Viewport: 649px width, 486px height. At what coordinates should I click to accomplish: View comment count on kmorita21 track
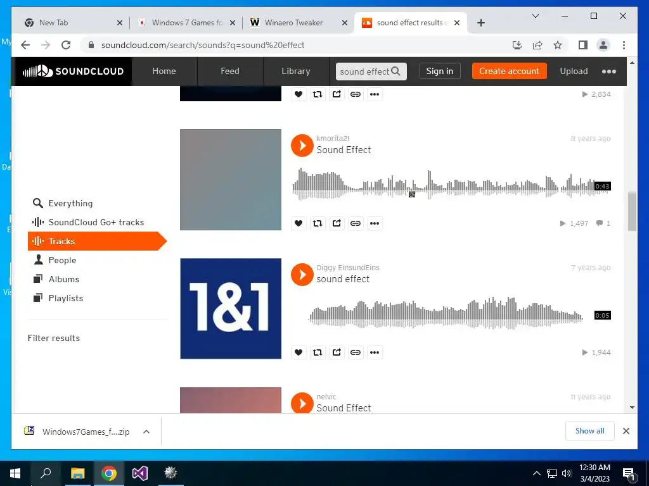pos(603,223)
